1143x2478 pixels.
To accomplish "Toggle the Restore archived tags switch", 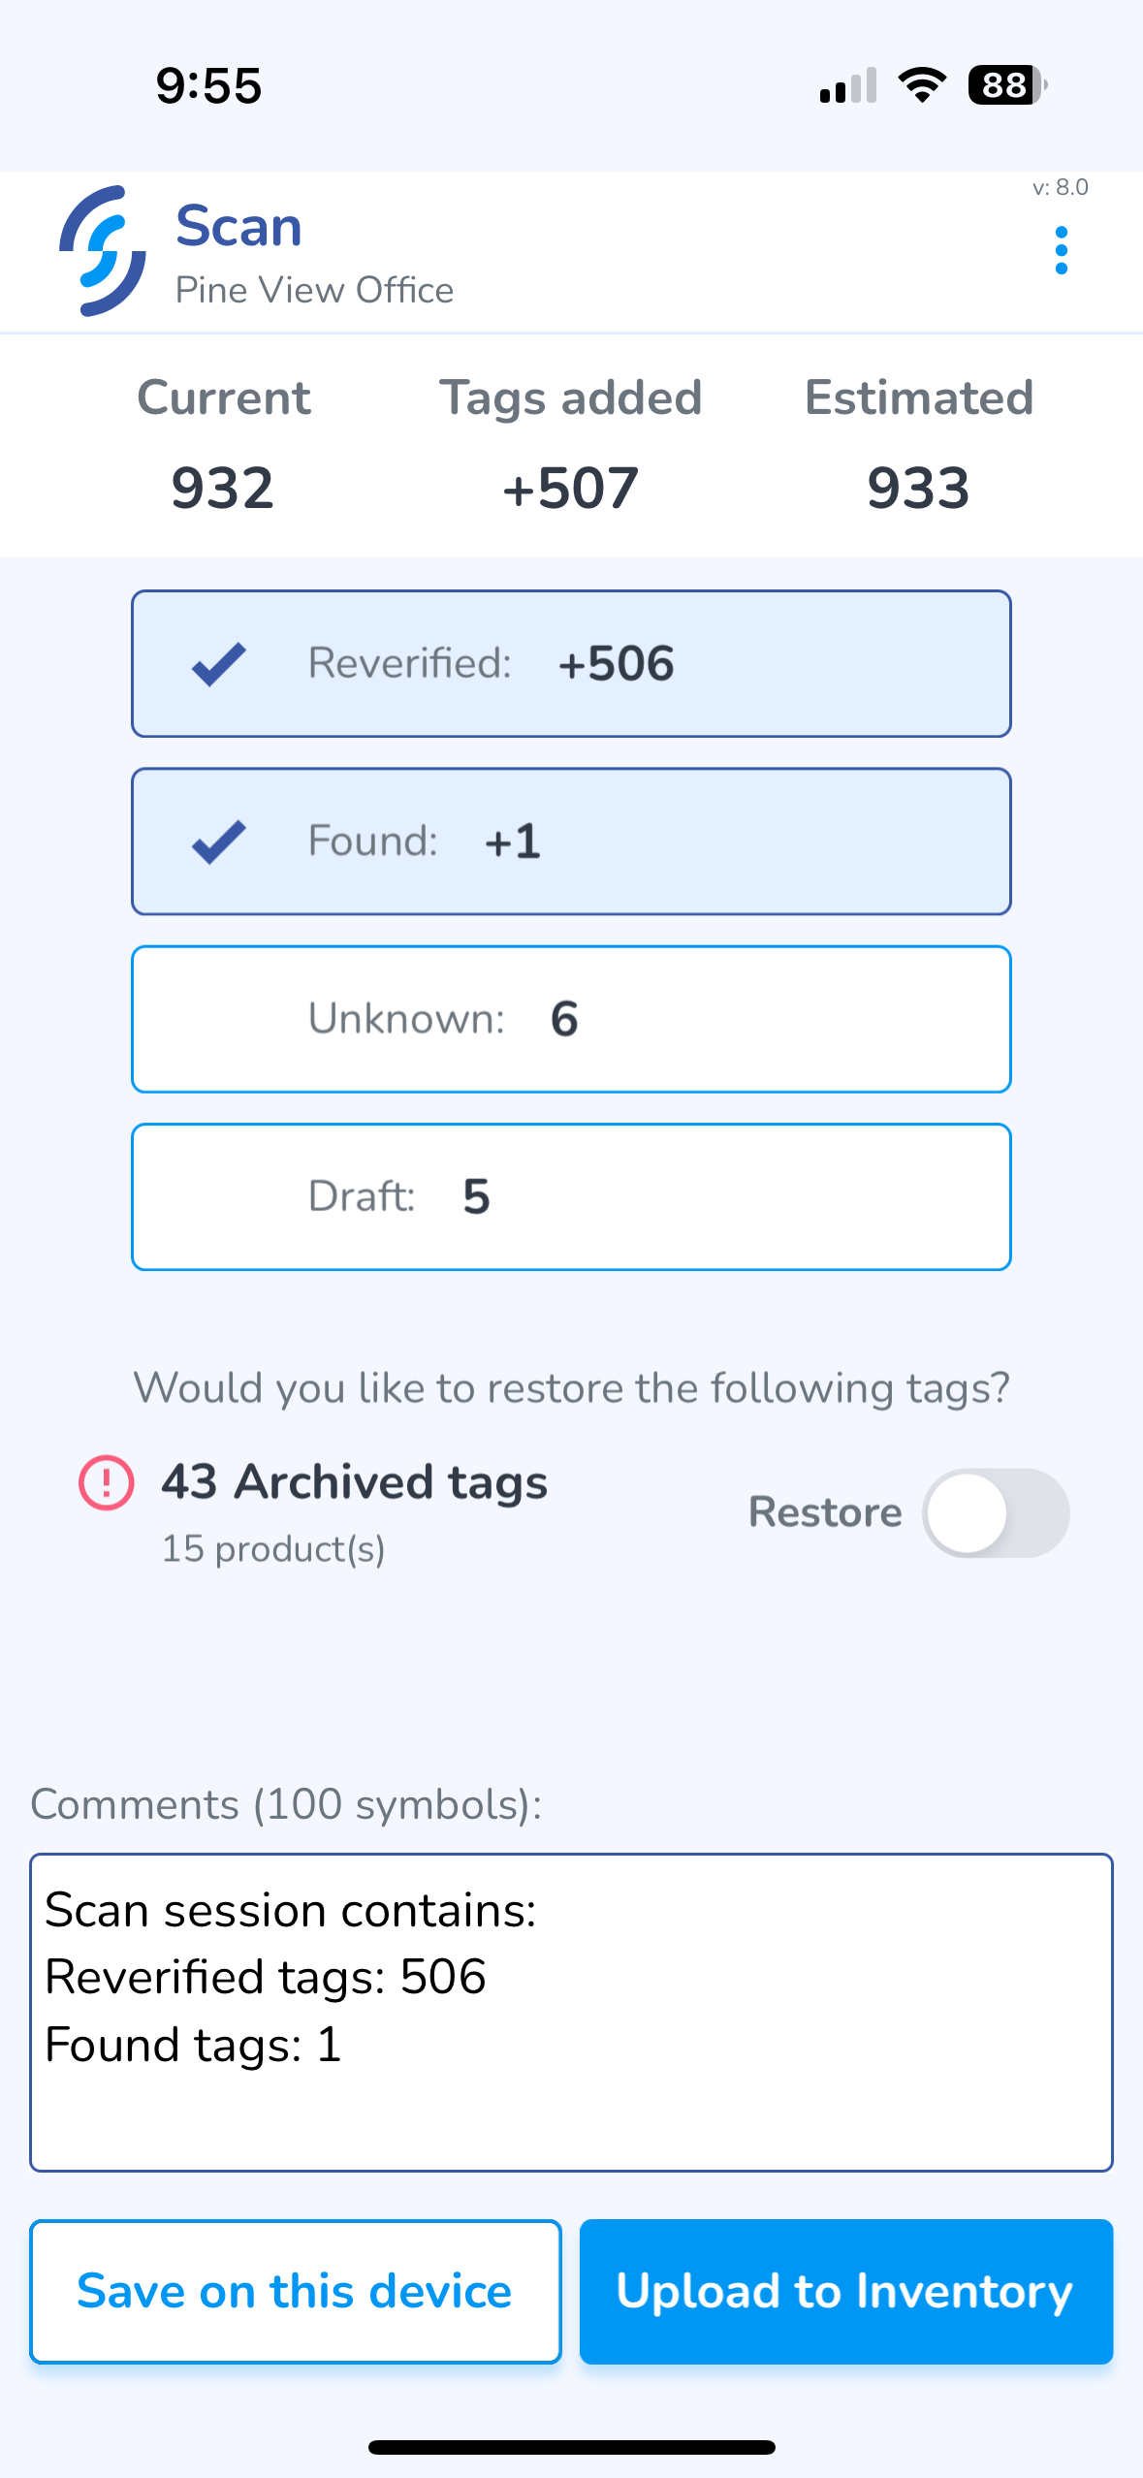I will tap(996, 1512).
